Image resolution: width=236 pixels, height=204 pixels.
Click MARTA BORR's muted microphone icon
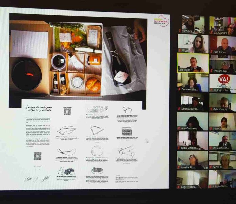pyautogui.click(x=179, y=109)
